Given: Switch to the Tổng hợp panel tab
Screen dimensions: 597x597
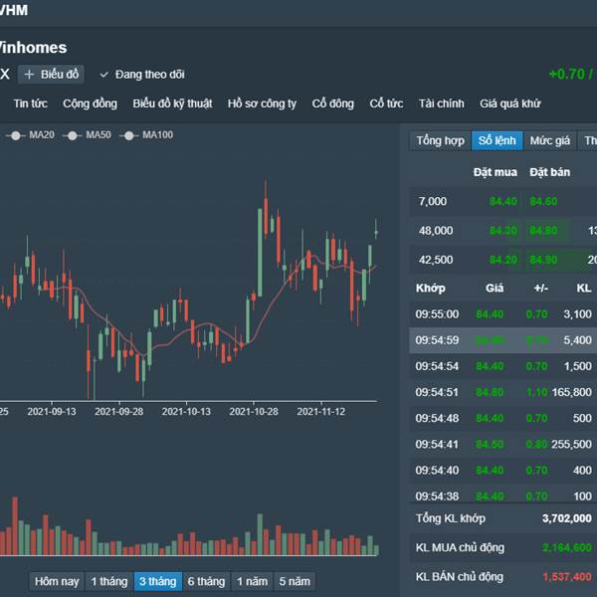Looking at the screenshot, I should click(x=440, y=141).
